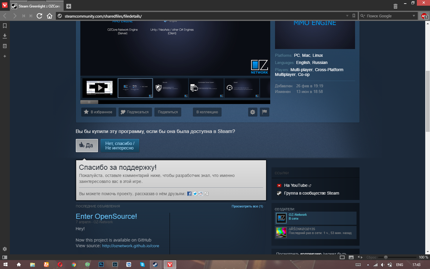The width and height of the screenshot is (430, 269).
Task: Open the На YouTube link
Action: click(296, 185)
